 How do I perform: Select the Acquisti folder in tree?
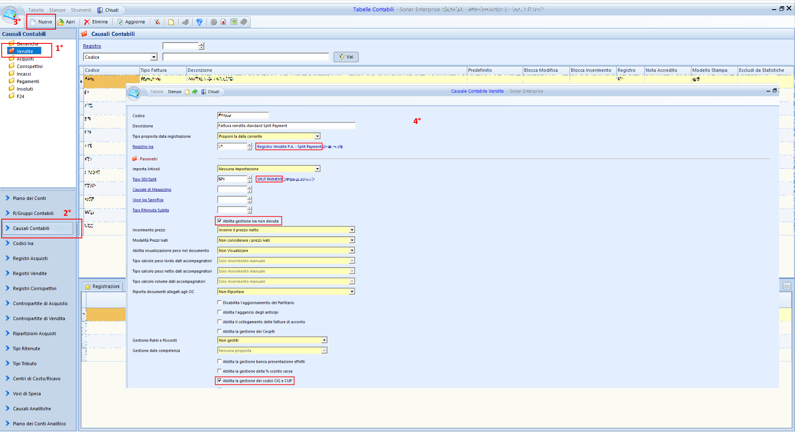(x=25, y=59)
